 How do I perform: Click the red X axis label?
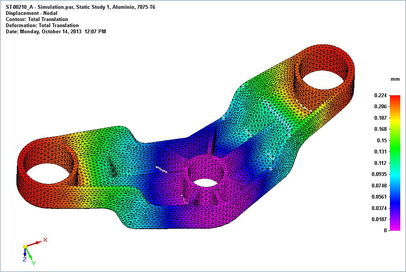click(45, 240)
